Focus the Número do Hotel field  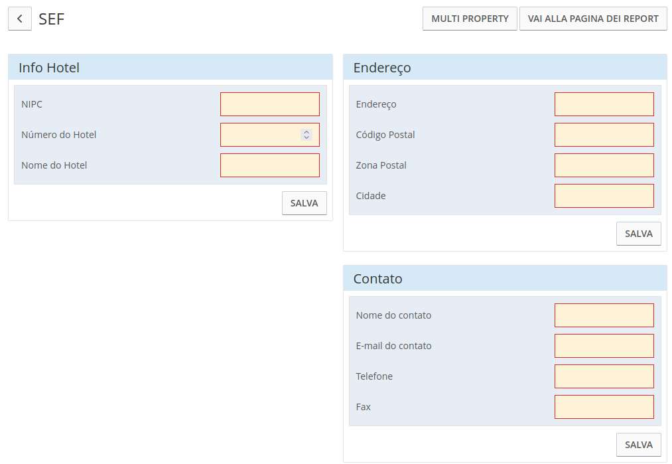point(270,135)
